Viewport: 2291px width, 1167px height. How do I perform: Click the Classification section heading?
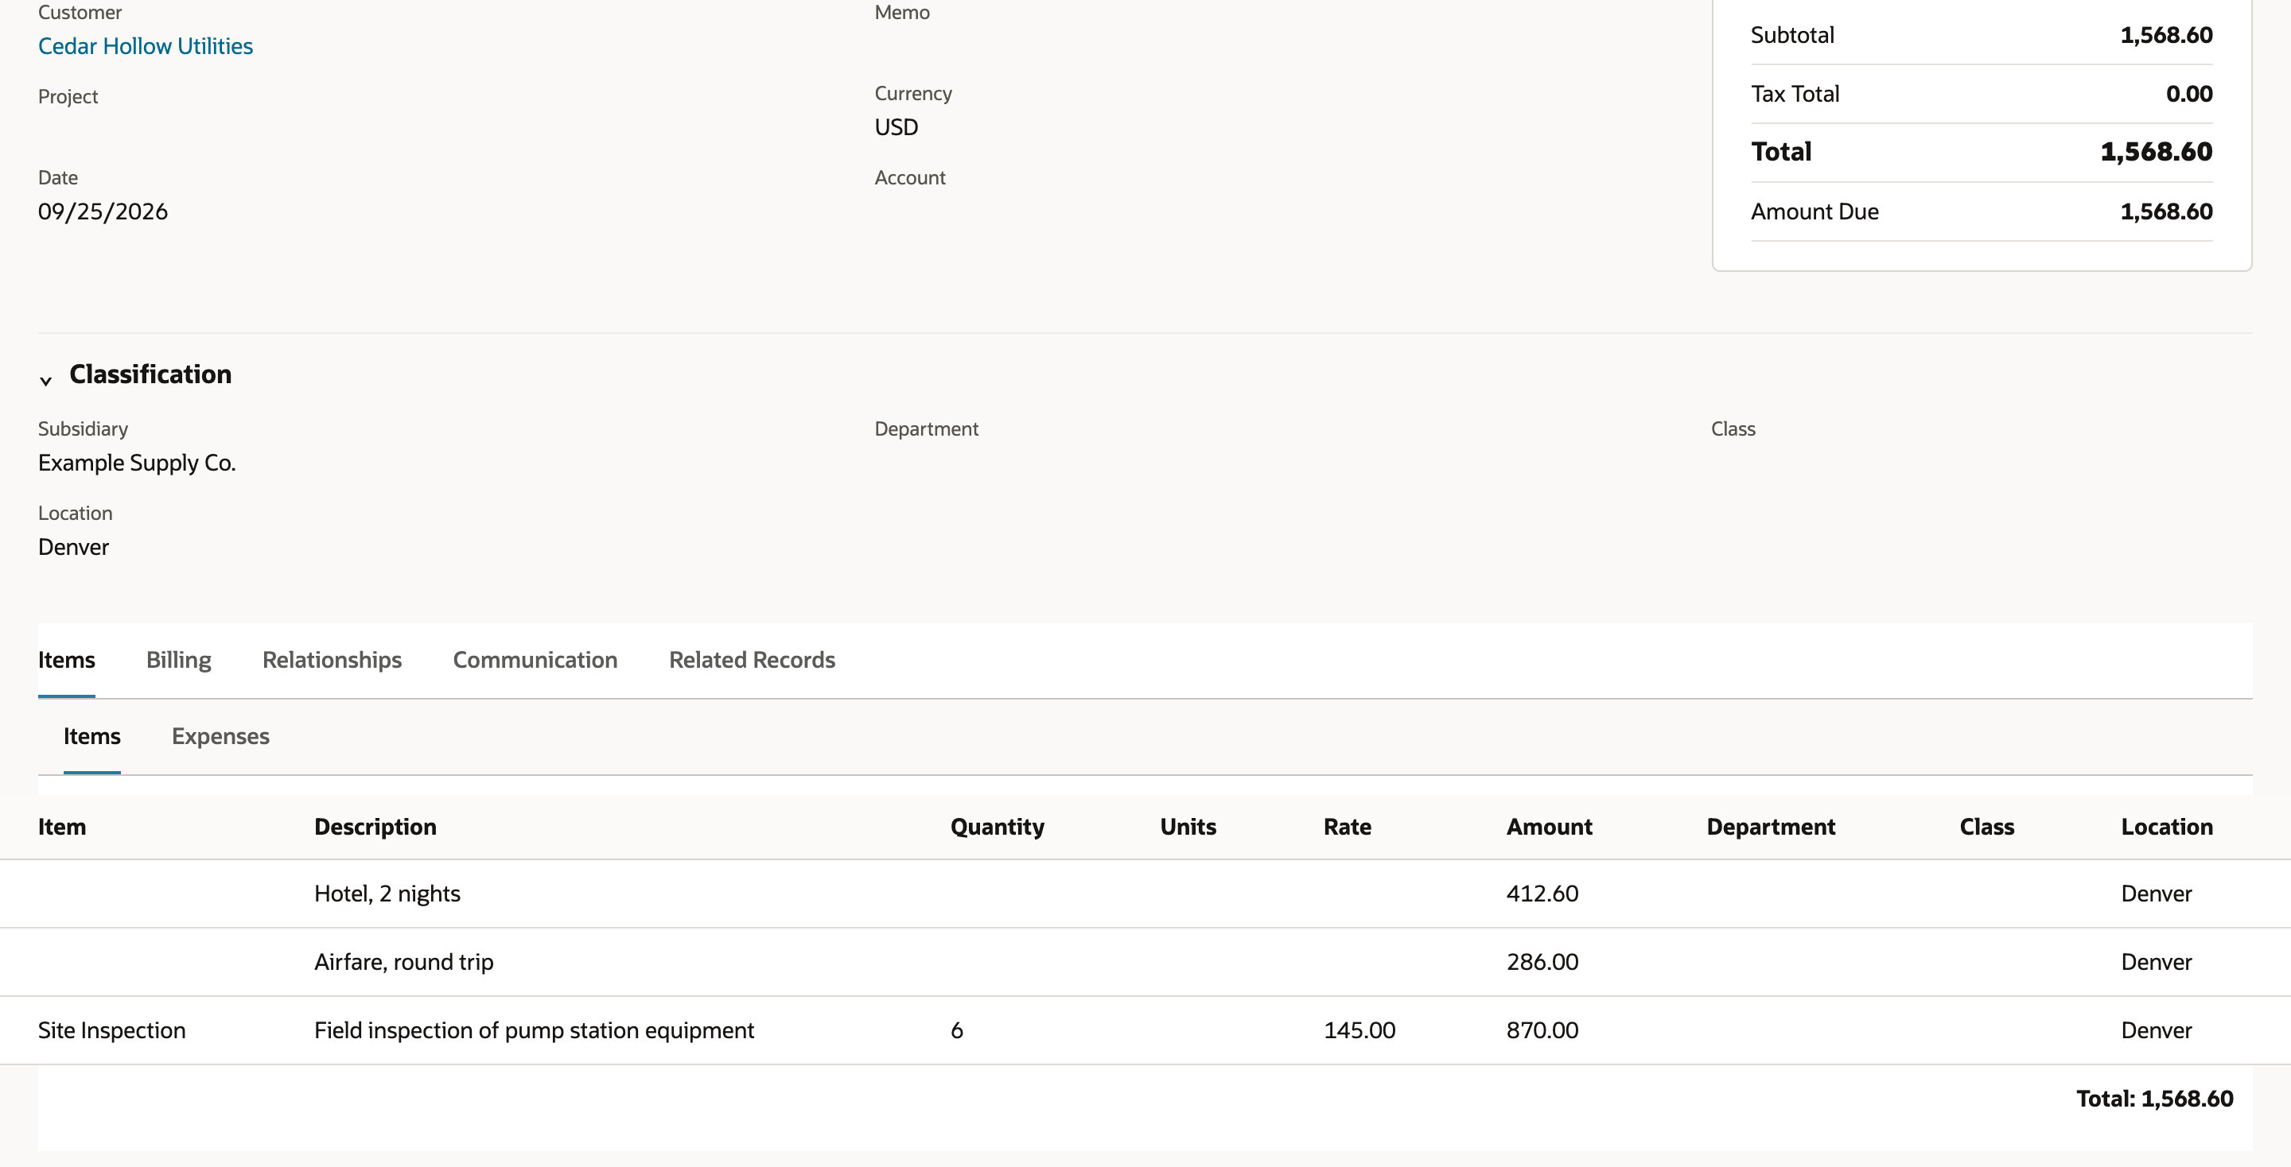tap(150, 374)
